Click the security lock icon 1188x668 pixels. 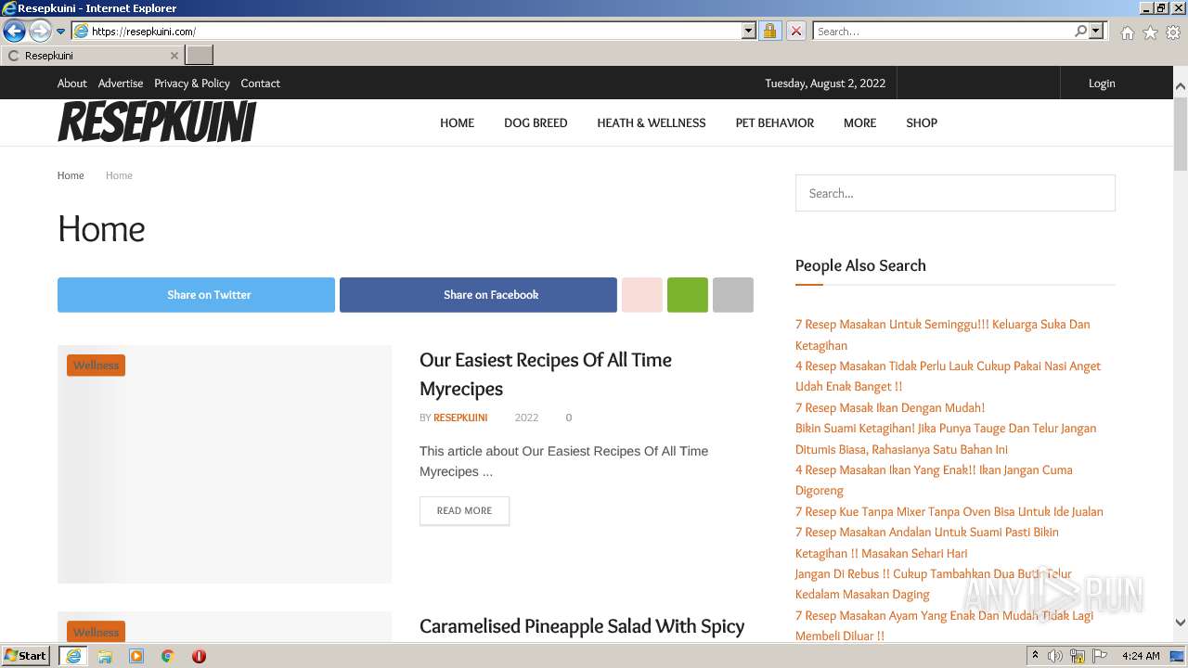(x=769, y=32)
